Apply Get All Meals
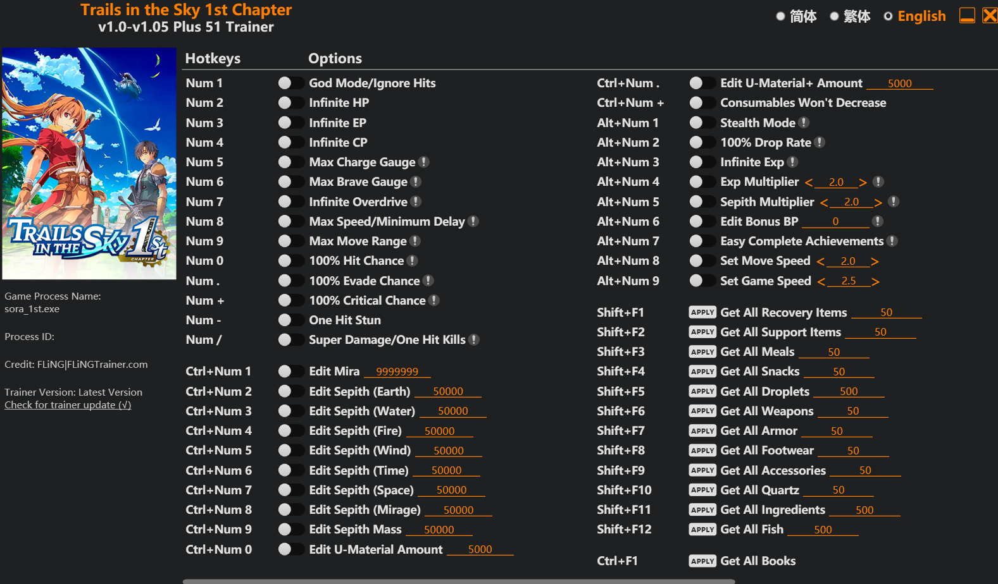 [702, 351]
